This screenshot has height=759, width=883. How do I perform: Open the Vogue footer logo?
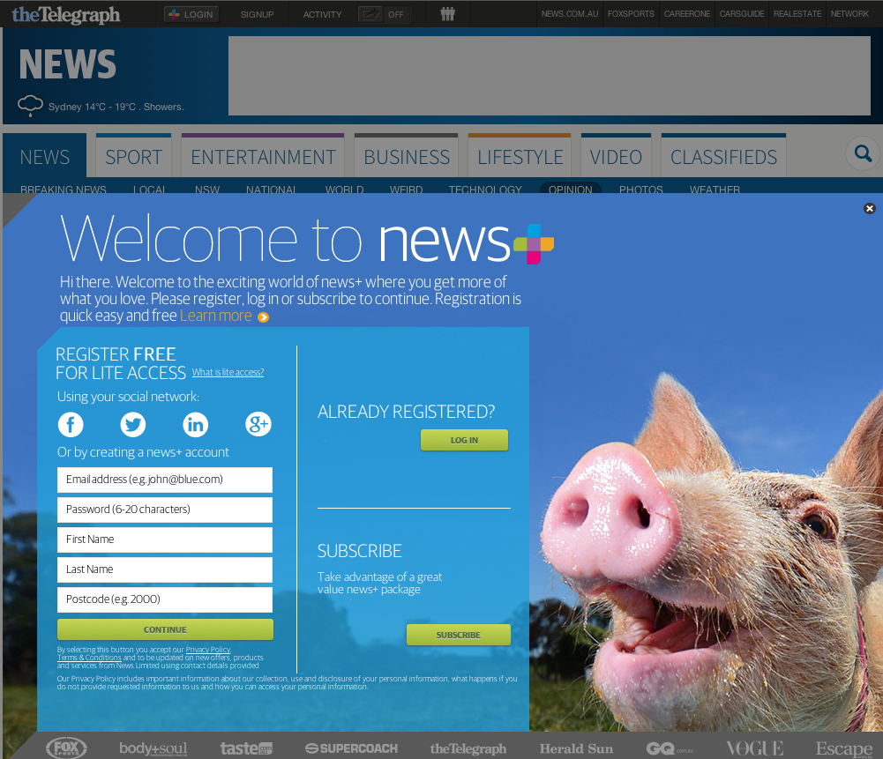point(754,748)
